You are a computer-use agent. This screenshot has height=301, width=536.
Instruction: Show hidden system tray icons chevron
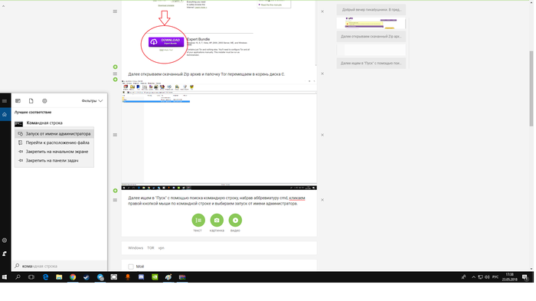click(x=473, y=277)
